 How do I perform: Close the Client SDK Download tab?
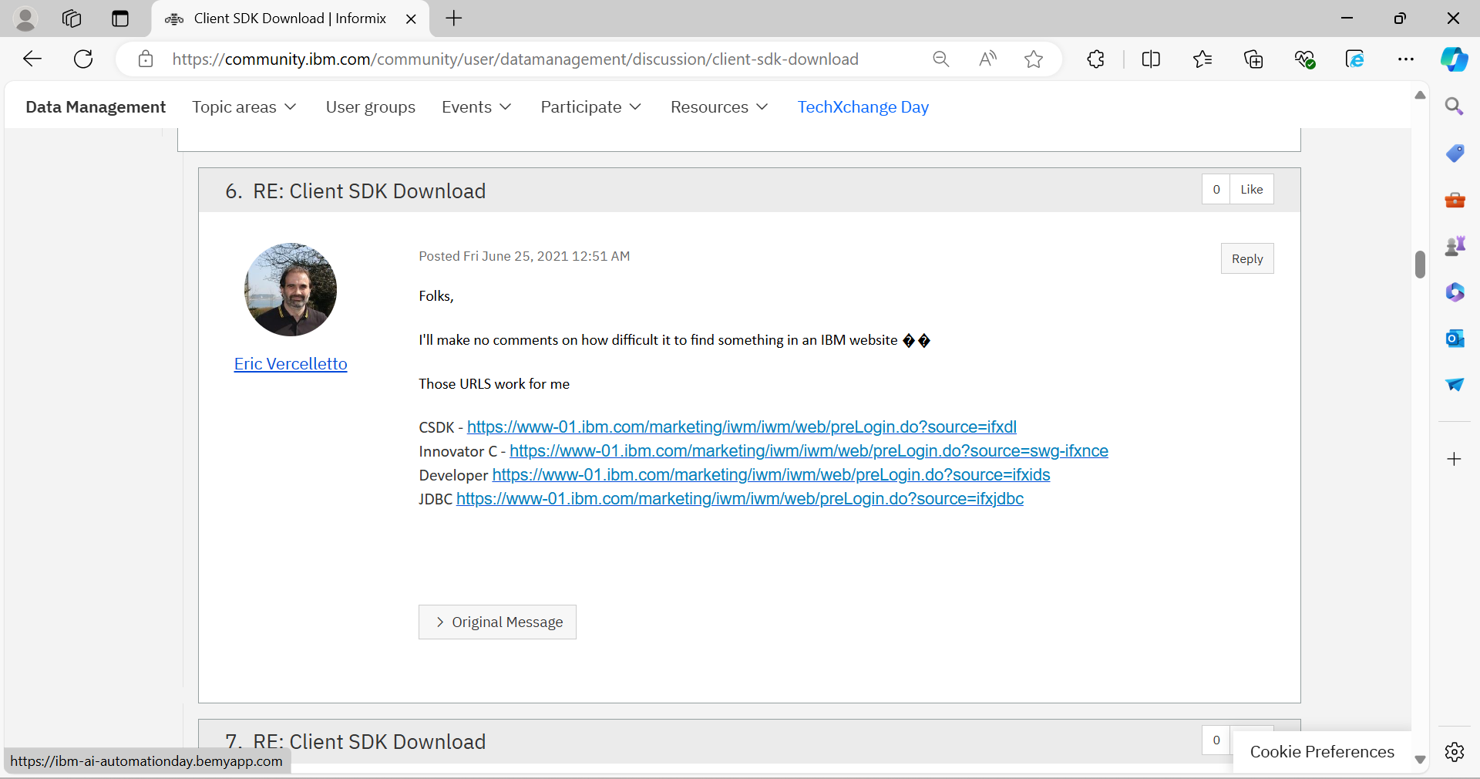click(x=411, y=19)
